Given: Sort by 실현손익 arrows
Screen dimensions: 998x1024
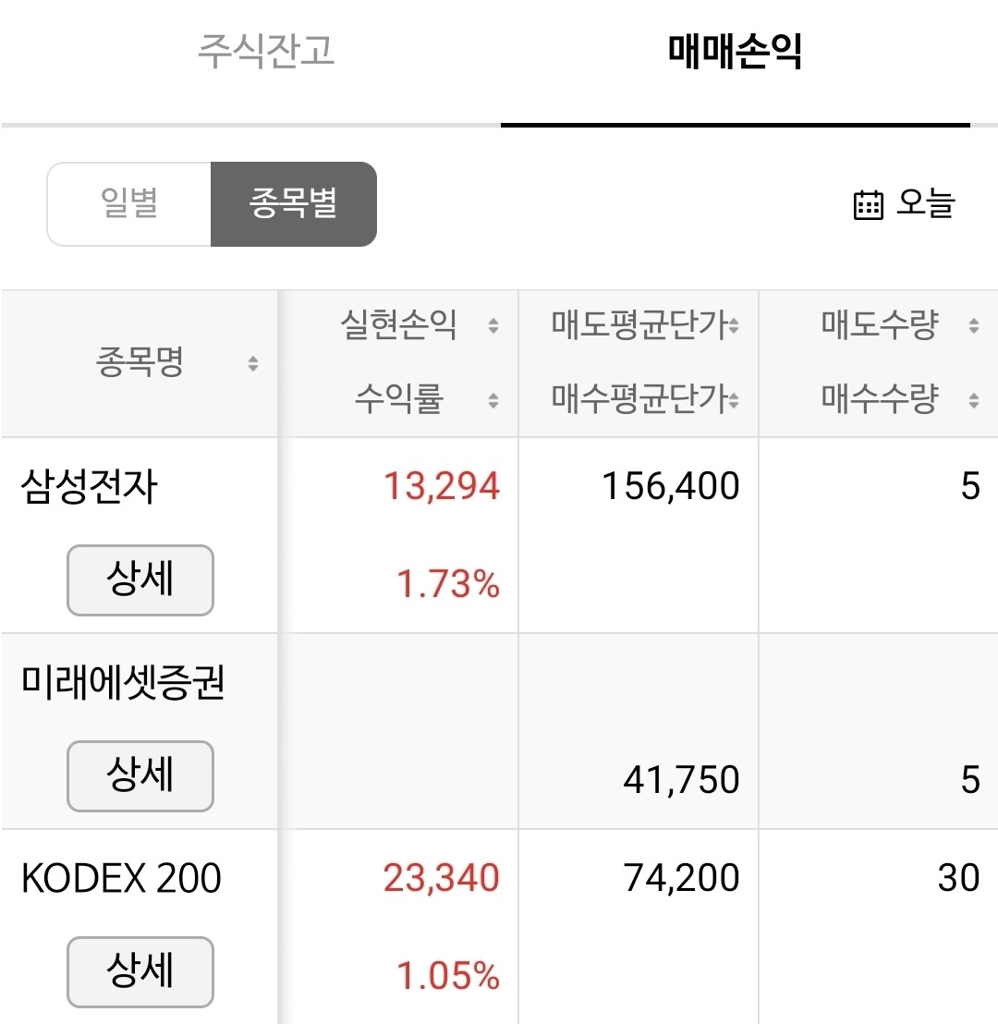Looking at the screenshot, I should click(493, 326).
